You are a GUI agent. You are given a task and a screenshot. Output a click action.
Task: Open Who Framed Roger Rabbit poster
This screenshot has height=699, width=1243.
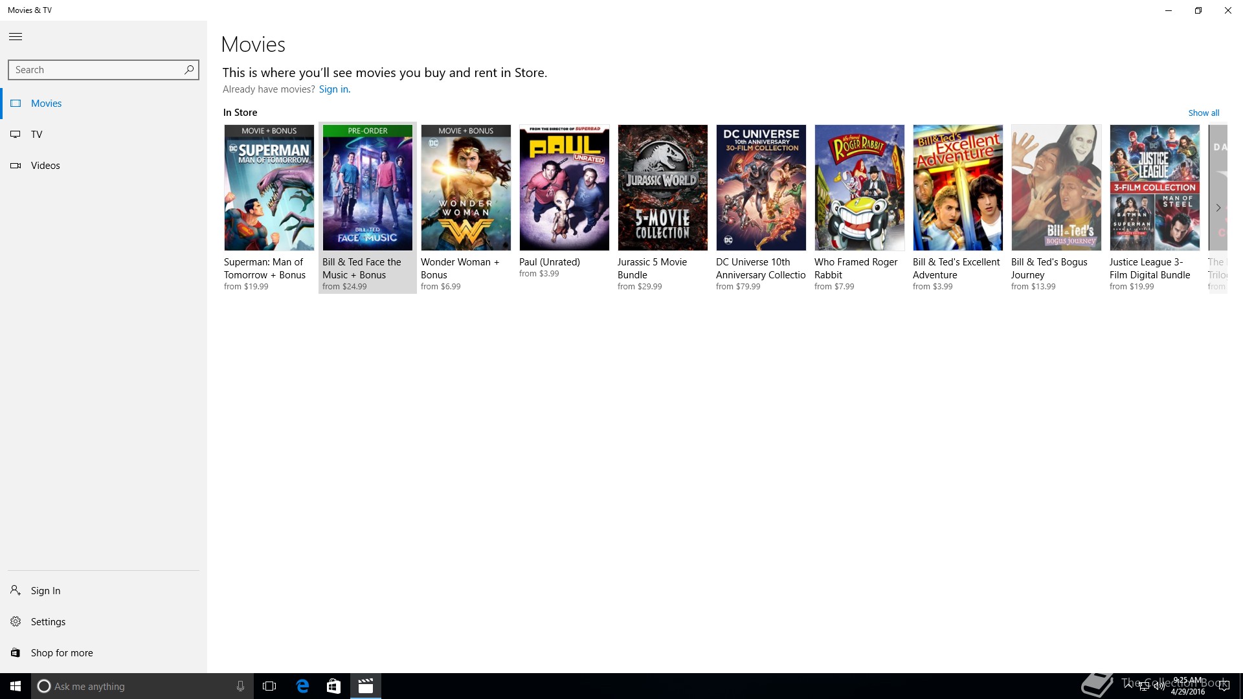click(860, 188)
